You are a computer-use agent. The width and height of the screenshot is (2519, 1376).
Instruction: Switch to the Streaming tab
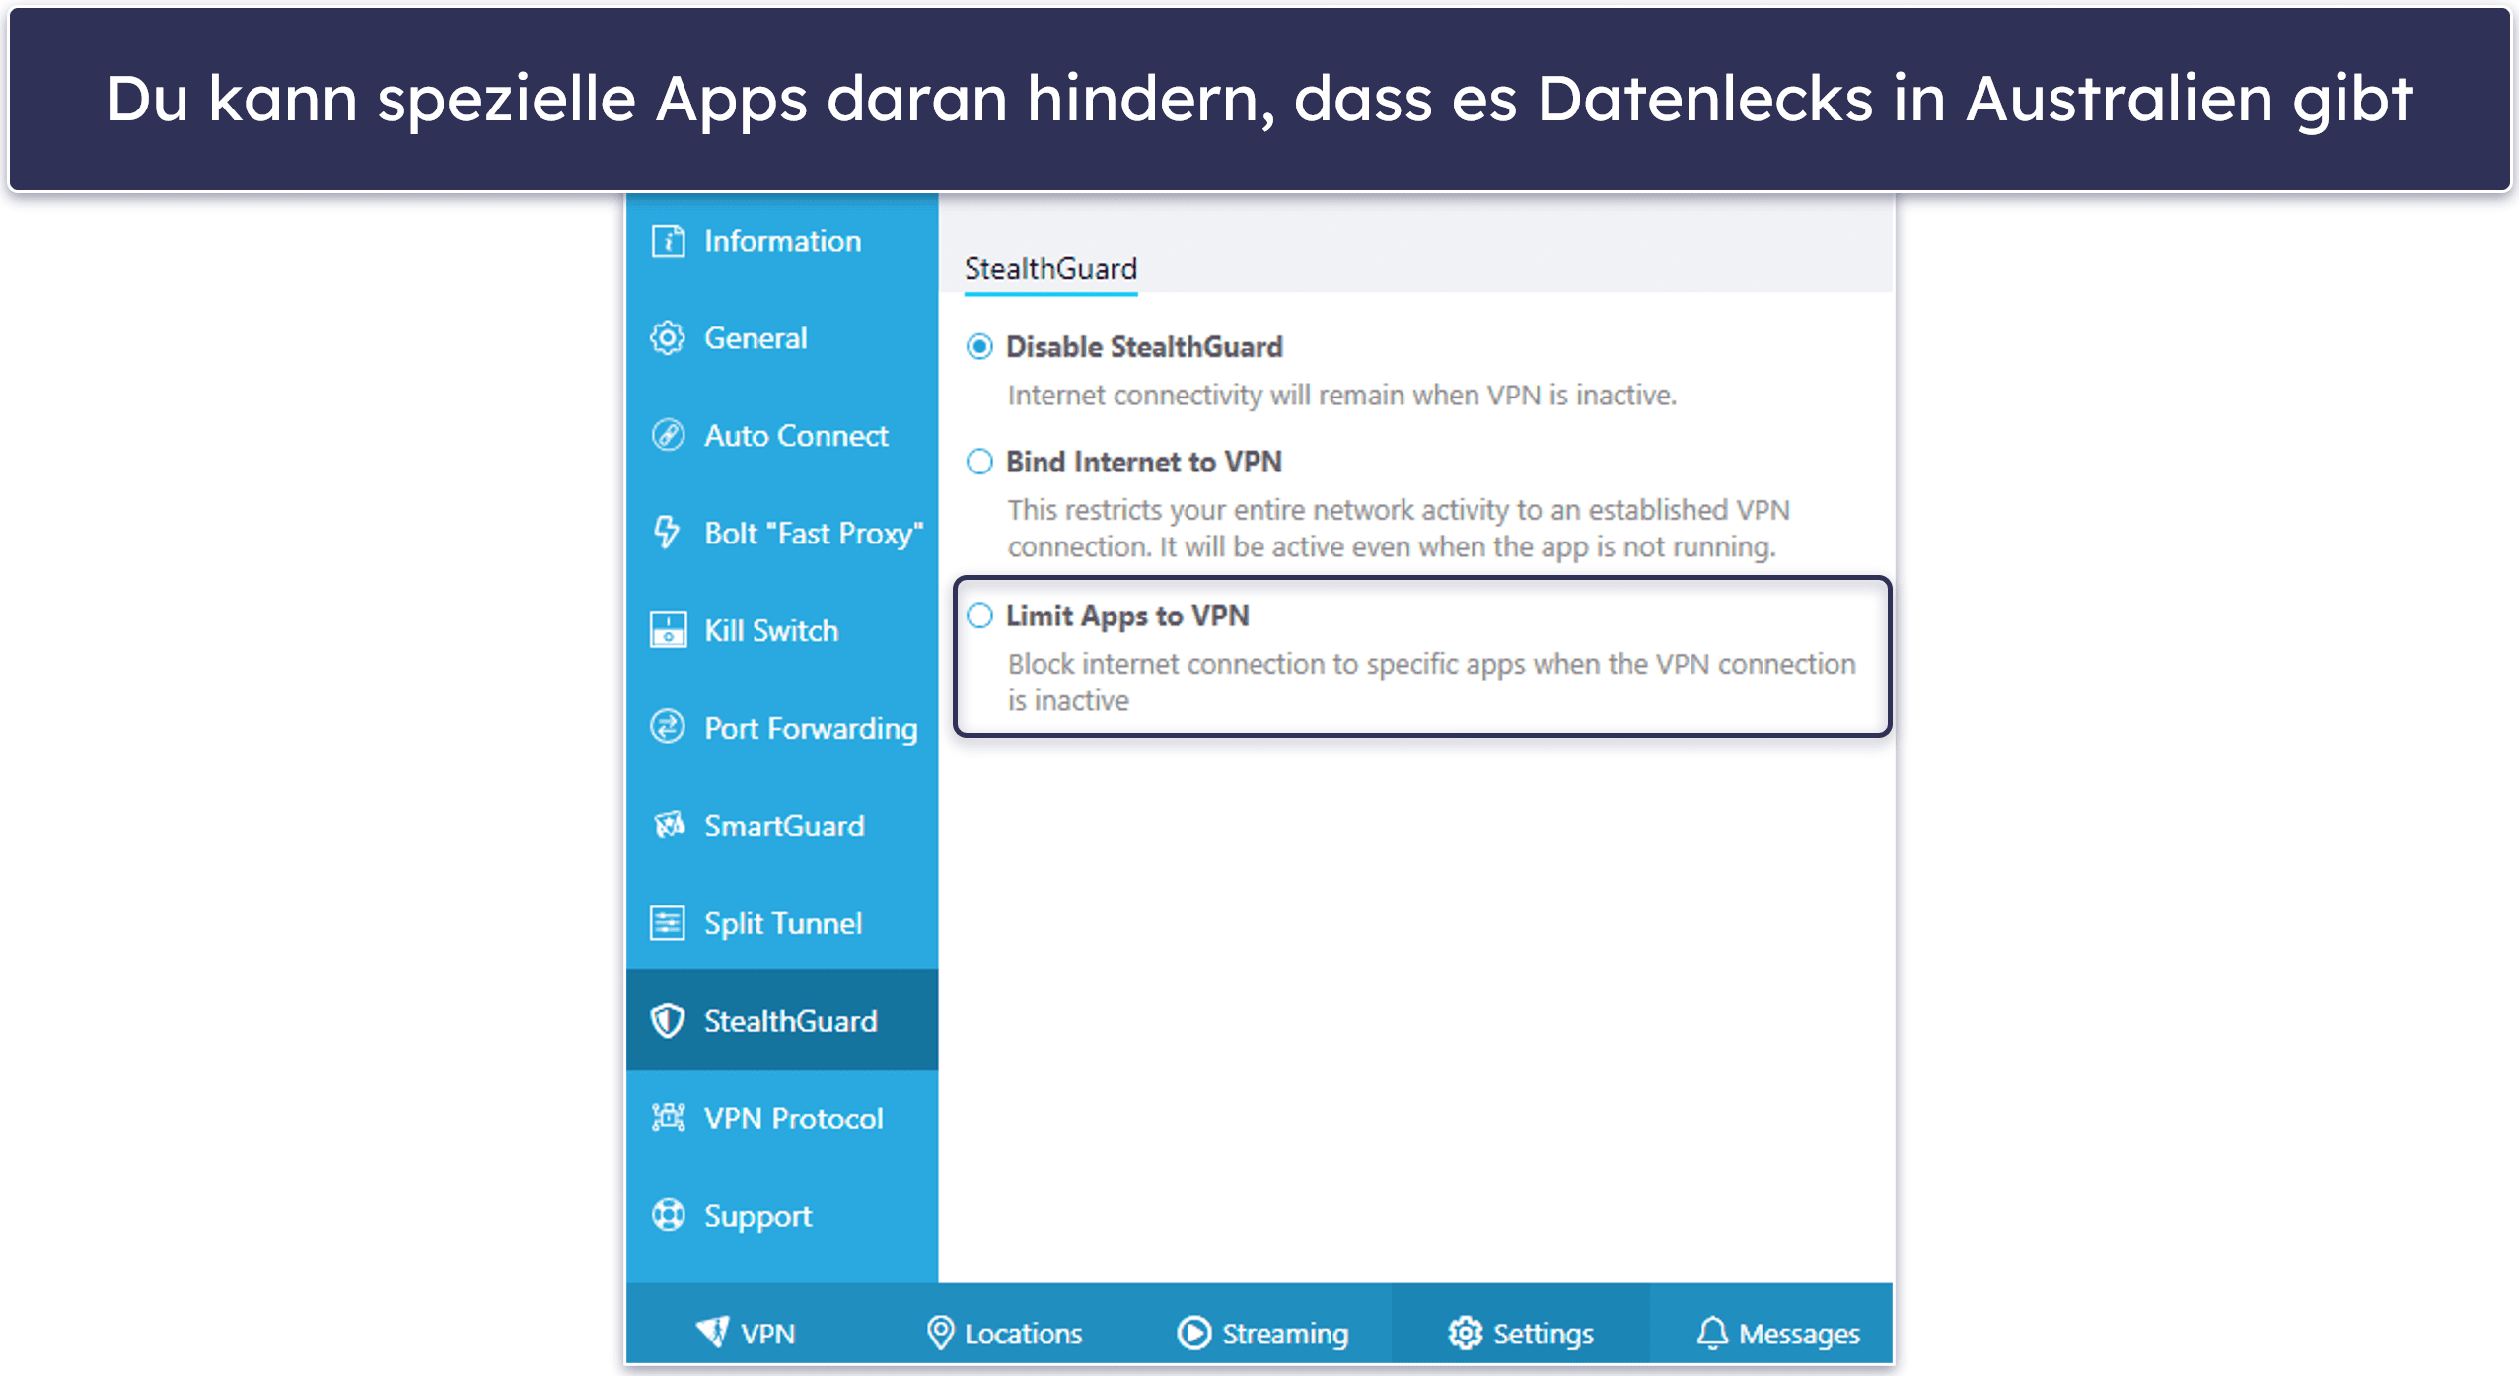(1262, 1333)
